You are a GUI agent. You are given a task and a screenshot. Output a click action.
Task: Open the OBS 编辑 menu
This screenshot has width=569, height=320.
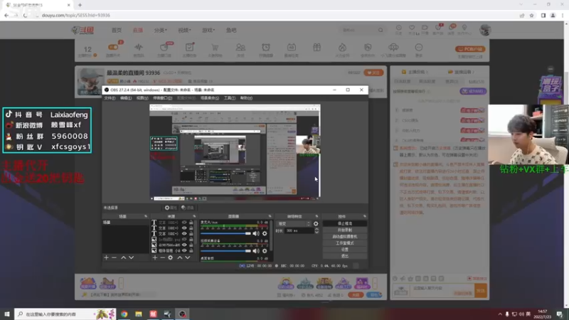[x=126, y=98]
